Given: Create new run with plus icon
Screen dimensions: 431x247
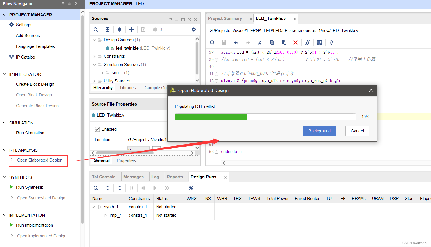Looking at the screenshot, I should pyautogui.click(x=179, y=188).
